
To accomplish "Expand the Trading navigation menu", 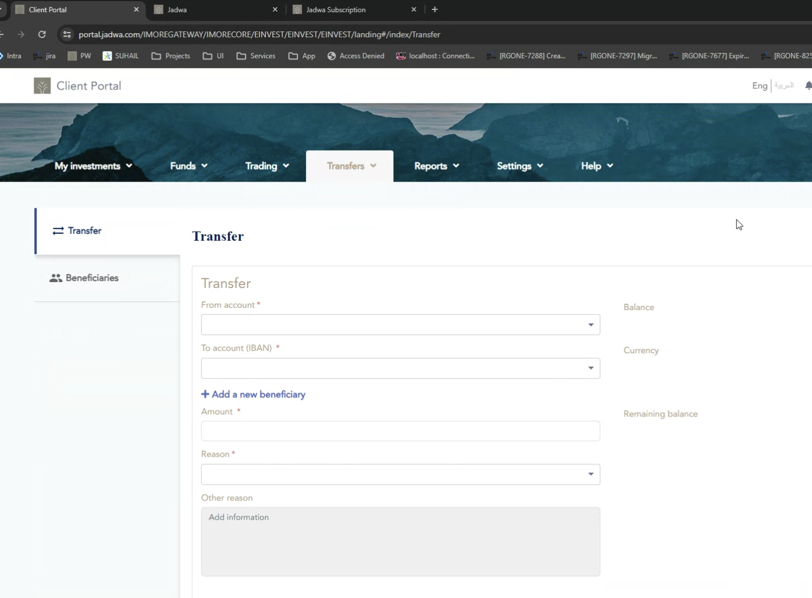I will pyautogui.click(x=267, y=166).
